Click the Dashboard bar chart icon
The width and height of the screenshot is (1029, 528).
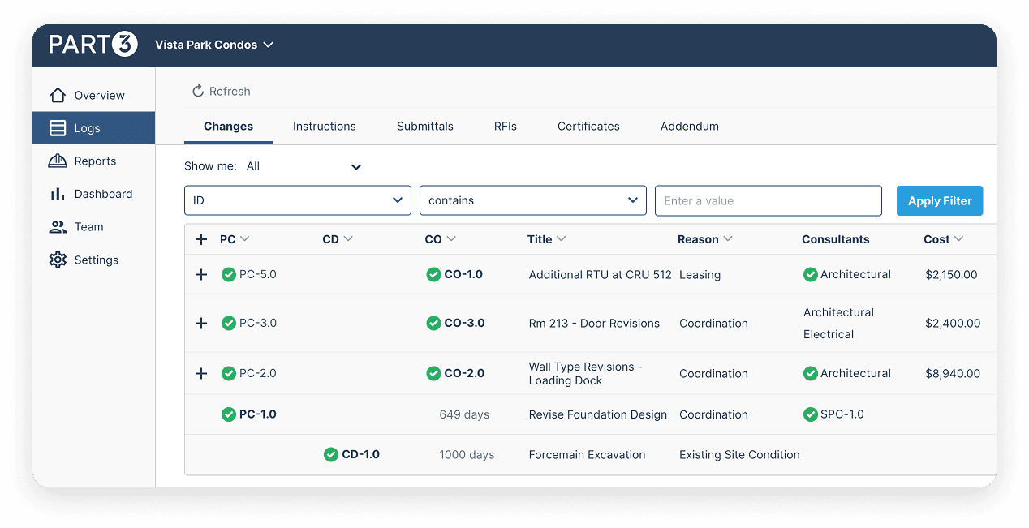tap(58, 194)
